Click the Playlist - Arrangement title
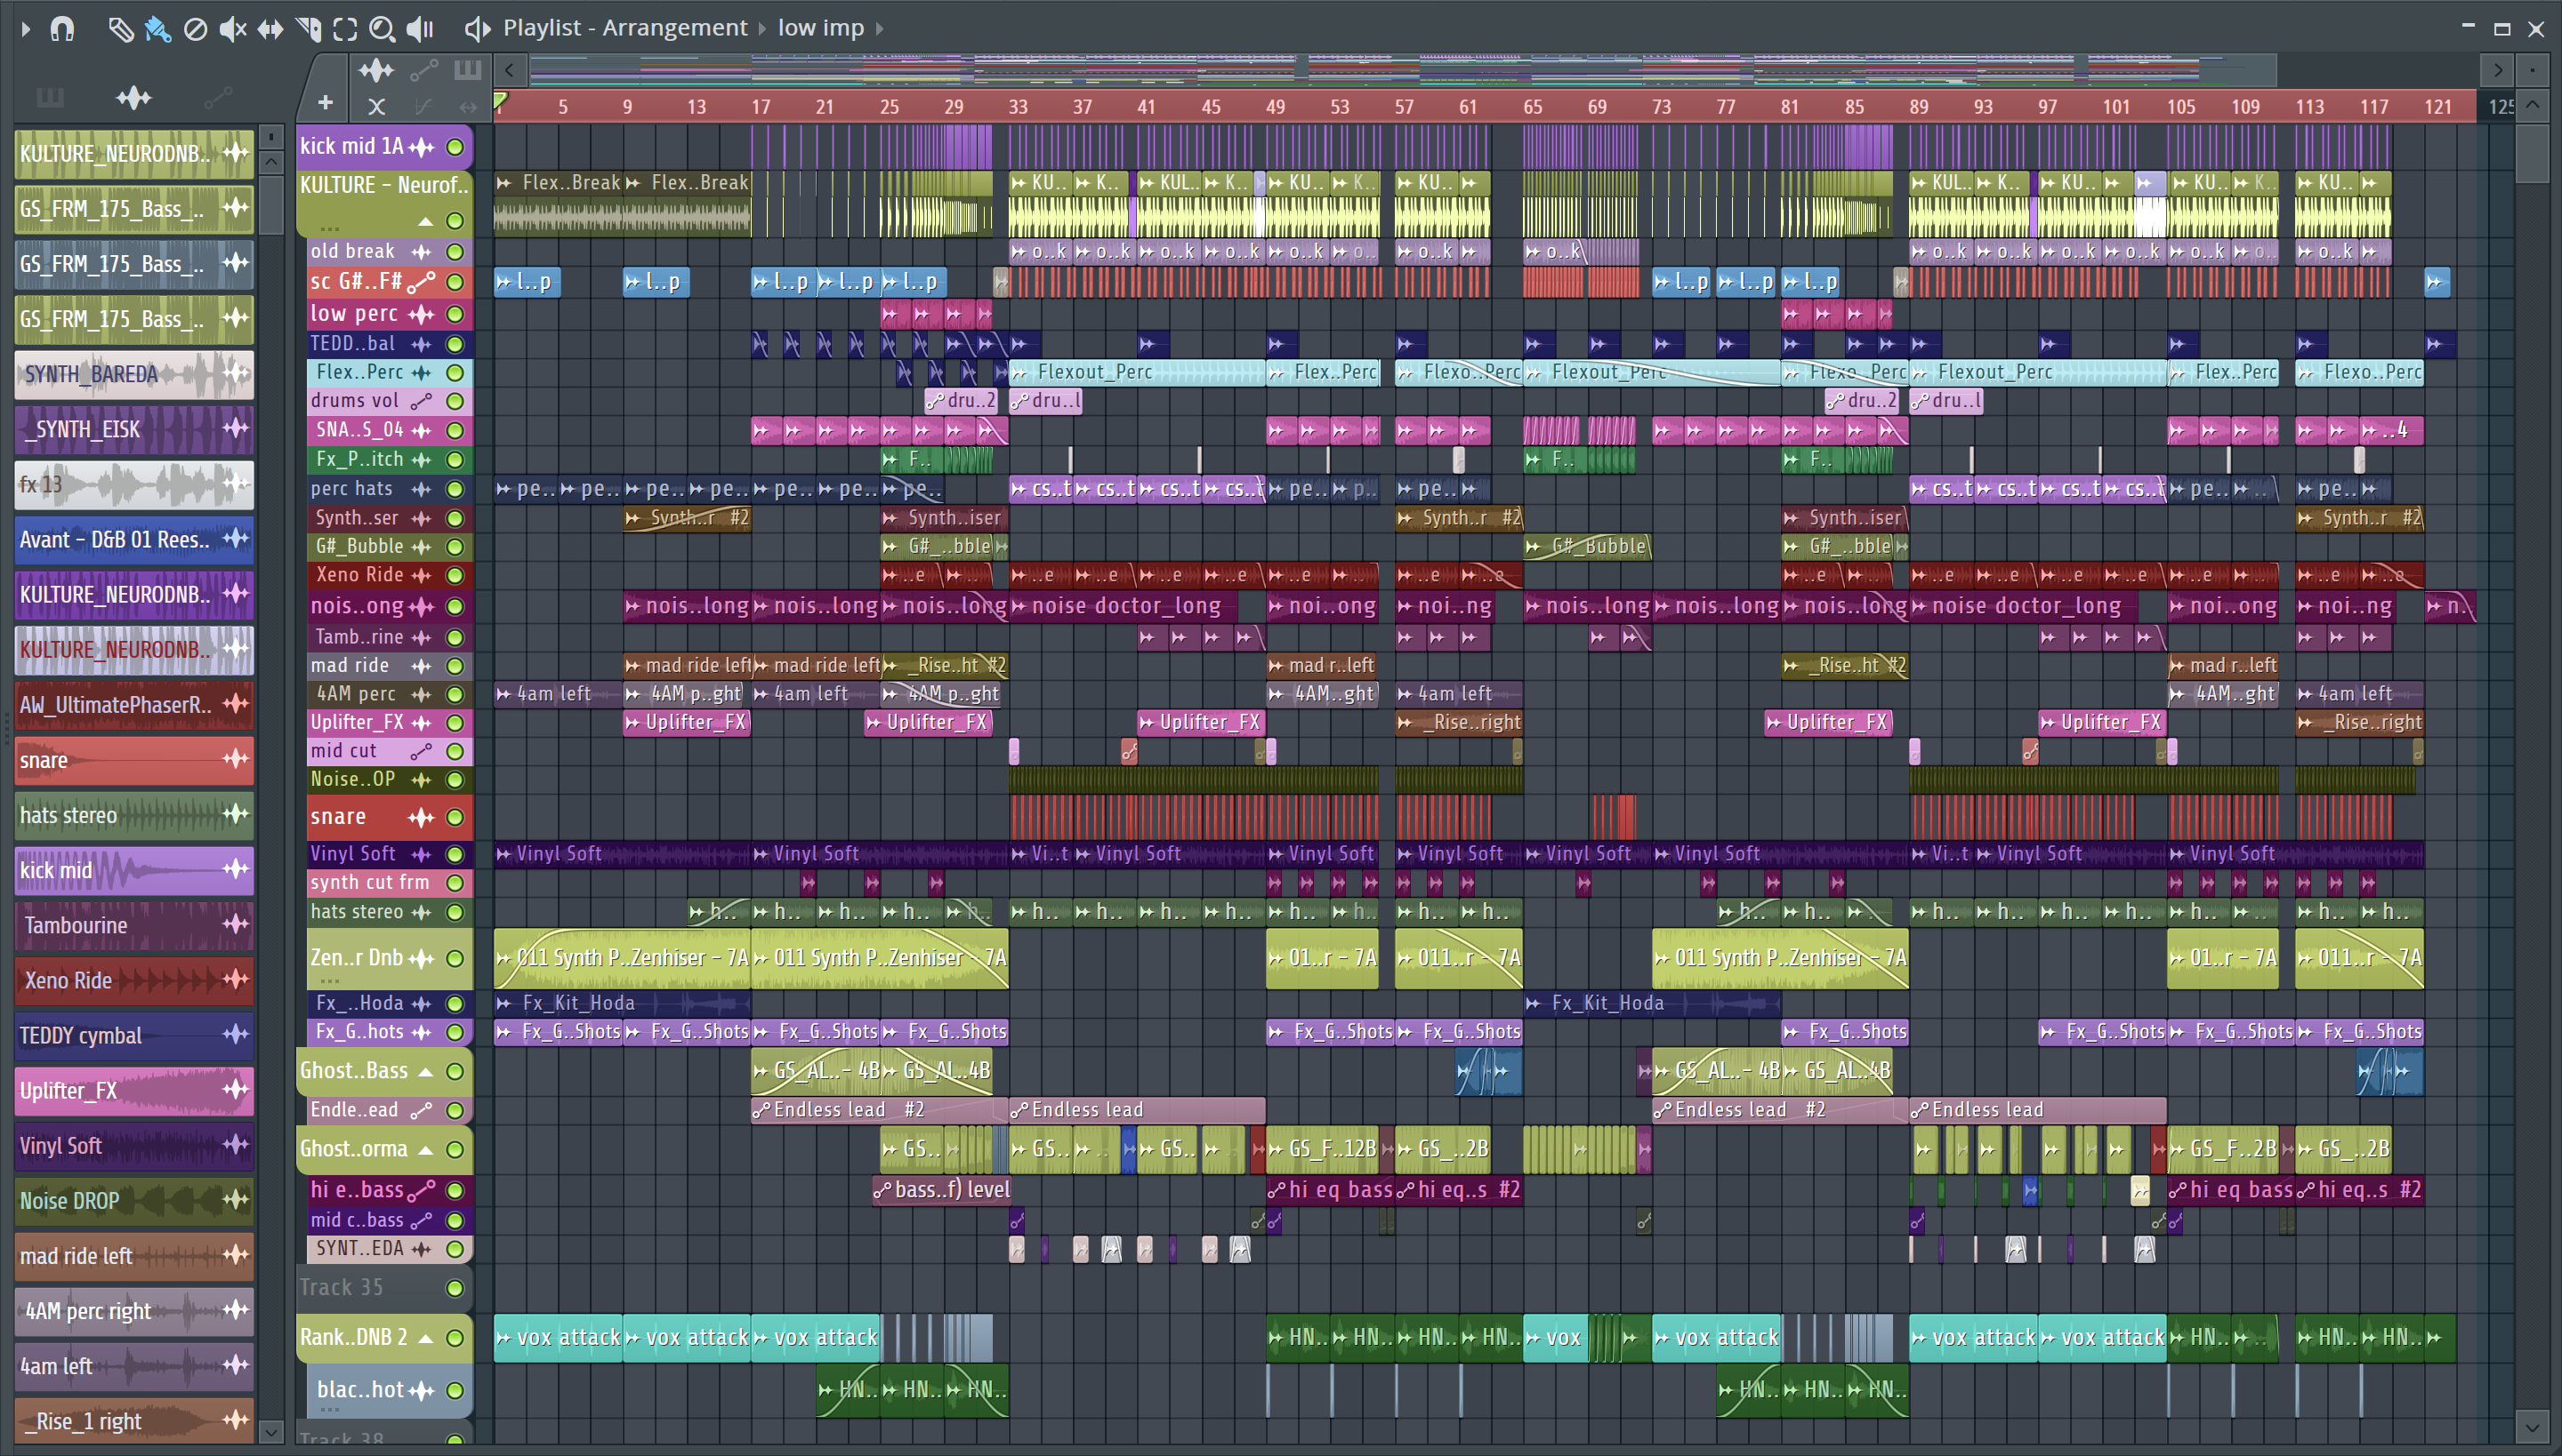Viewport: 2562px width, 1456px height. [624, 28]
